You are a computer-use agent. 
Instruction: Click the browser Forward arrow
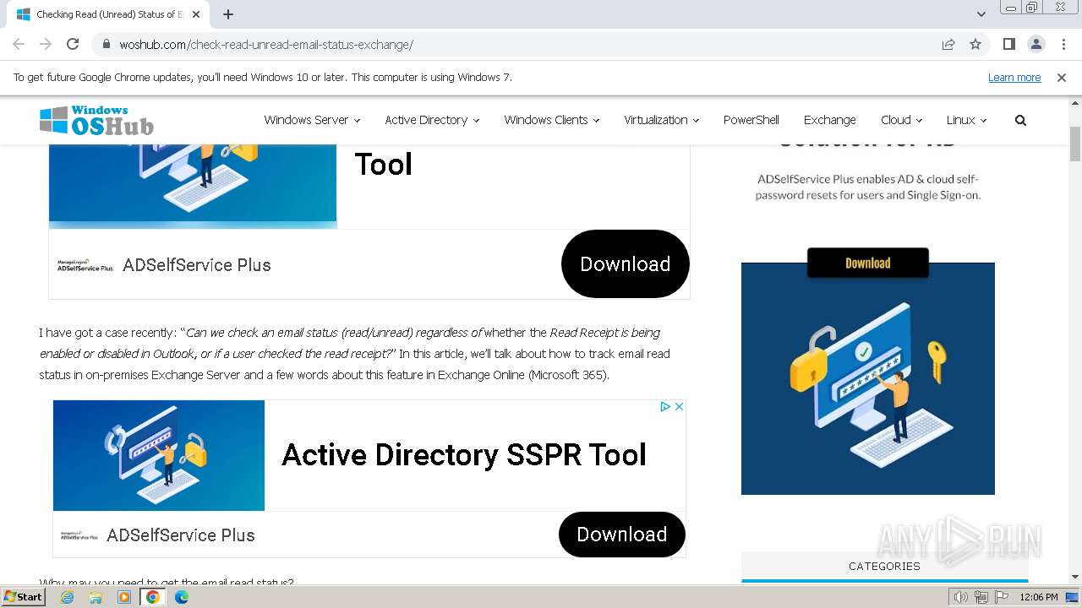click(46, 44)
